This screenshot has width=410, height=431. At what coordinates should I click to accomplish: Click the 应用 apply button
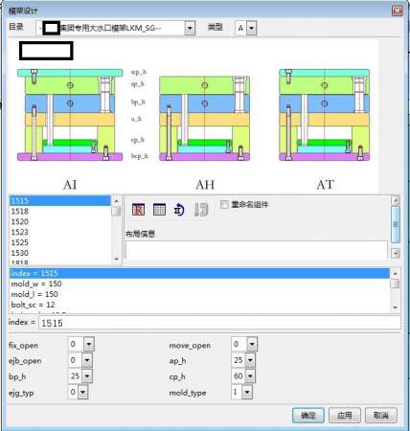coord(345,416)
